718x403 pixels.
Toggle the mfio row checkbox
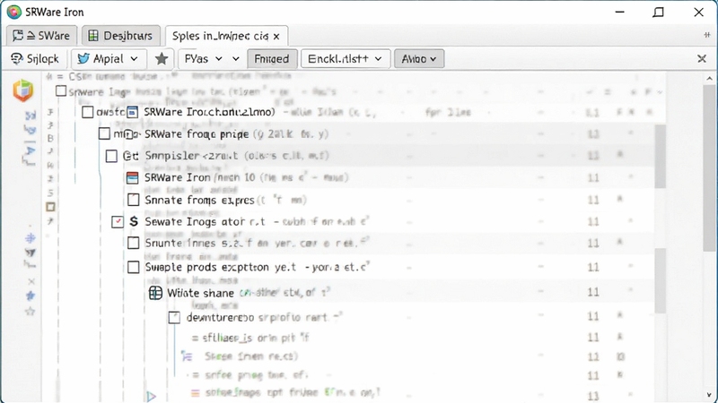coord(104,133)
